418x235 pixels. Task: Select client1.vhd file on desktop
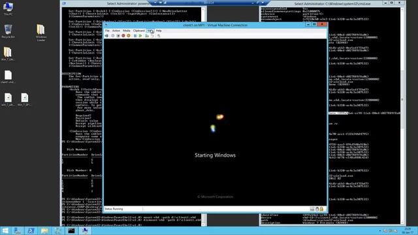click(8, 77)
